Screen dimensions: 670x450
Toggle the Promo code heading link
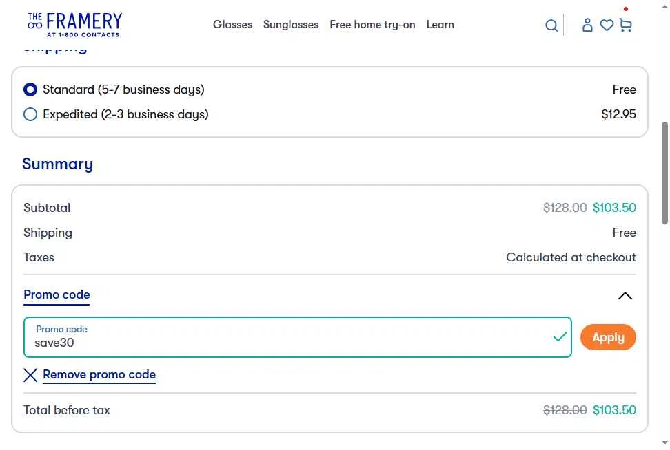57,294
